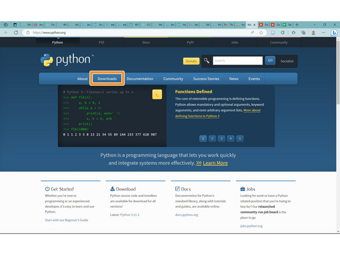Open the tab actions menu icon

point(15,25)
